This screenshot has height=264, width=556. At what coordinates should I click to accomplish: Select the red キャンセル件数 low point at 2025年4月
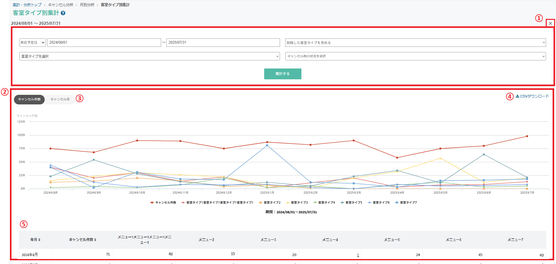pos(397,158)
